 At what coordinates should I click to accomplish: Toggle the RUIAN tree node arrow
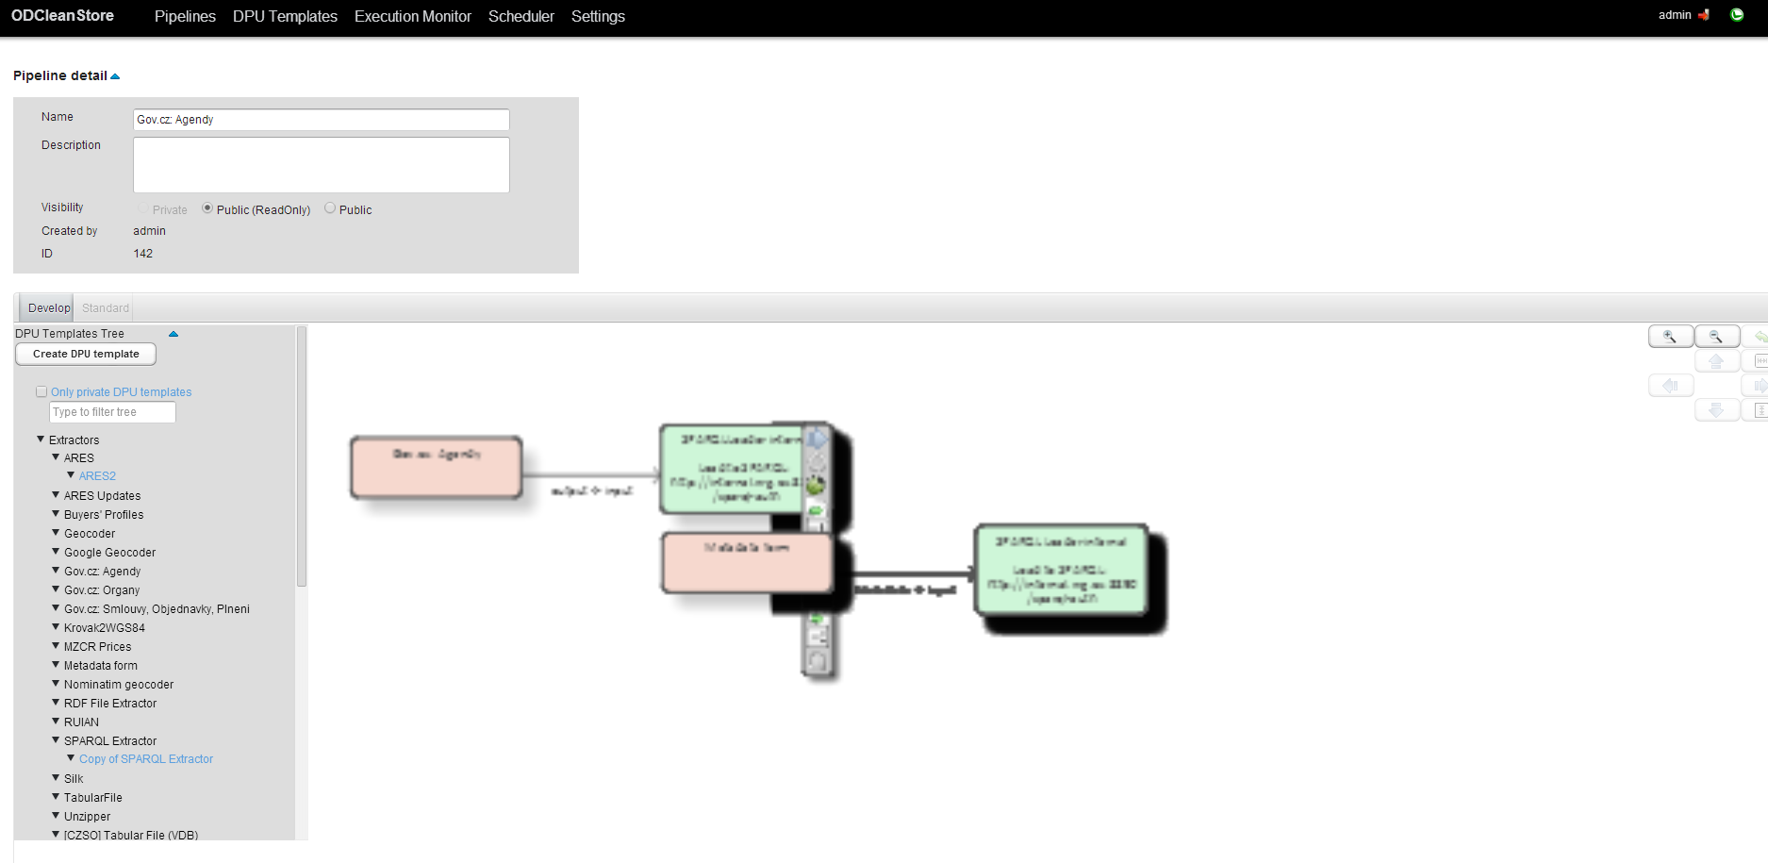click(56, 721)
